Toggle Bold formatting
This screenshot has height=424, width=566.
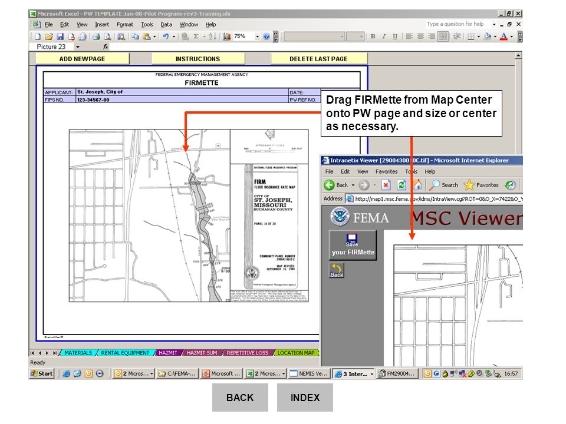click(373, 37)
